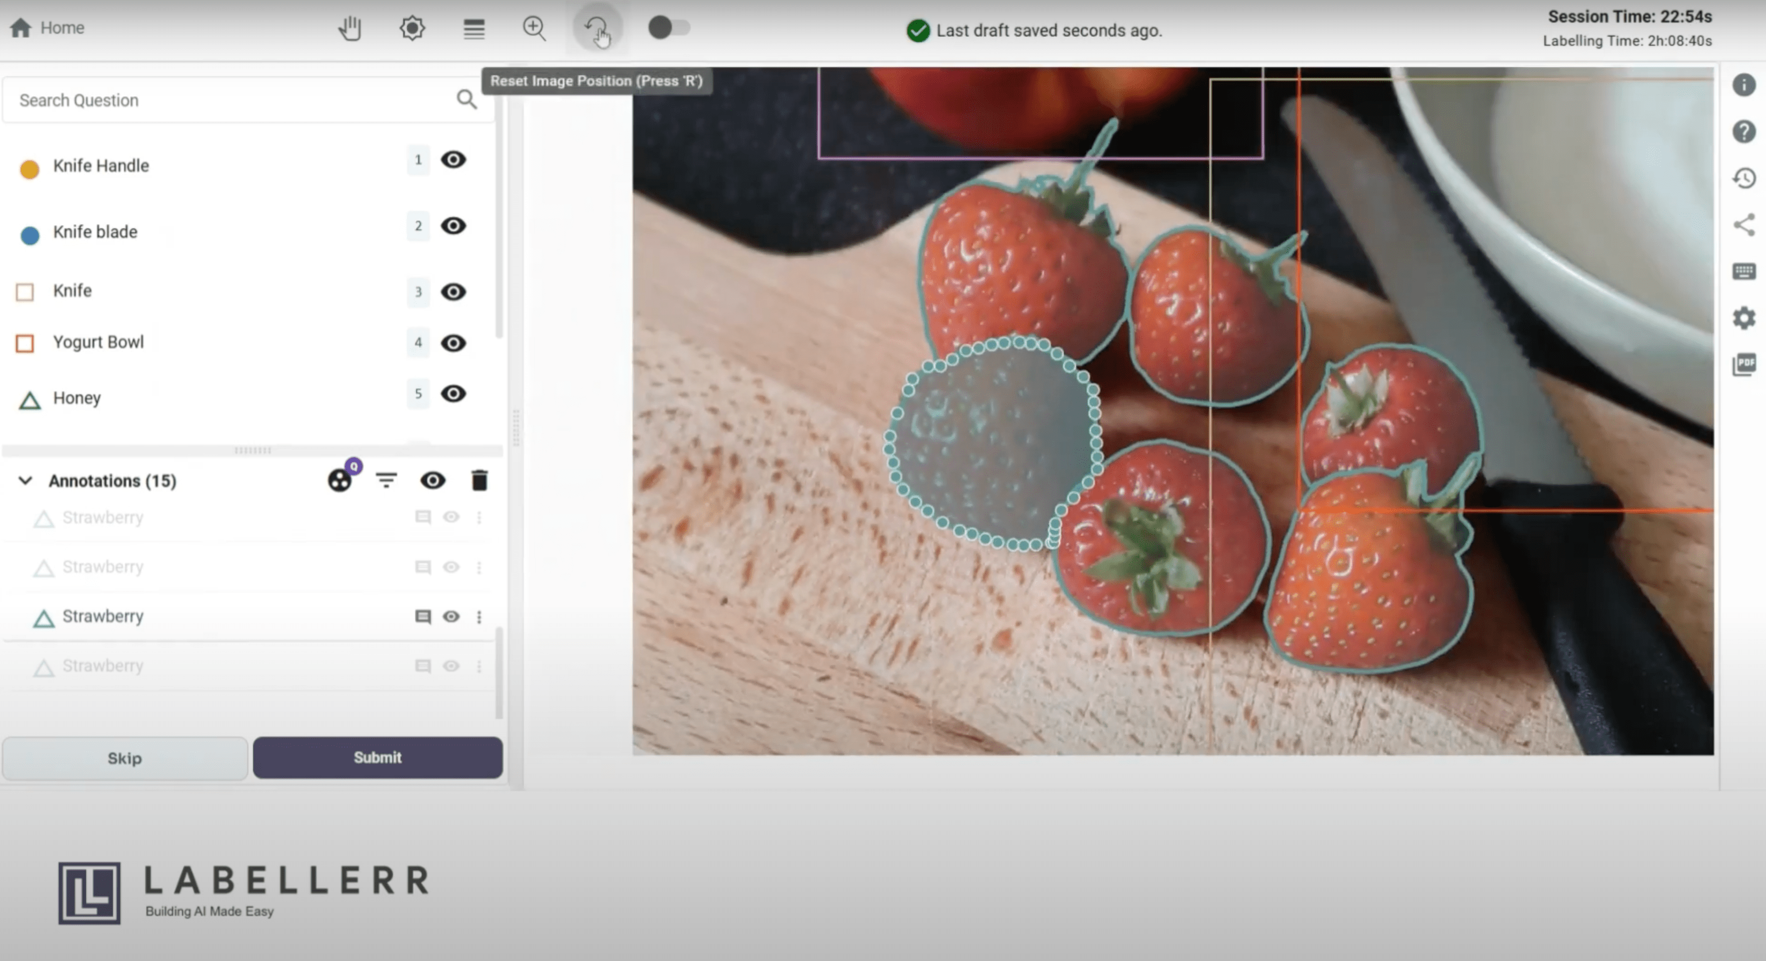Toggle visibility of Yogurt Bowl class

(453, 343)
